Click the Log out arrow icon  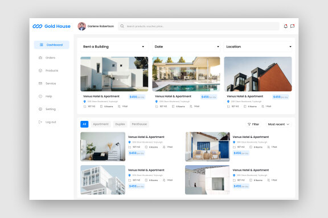click(40, 122)
